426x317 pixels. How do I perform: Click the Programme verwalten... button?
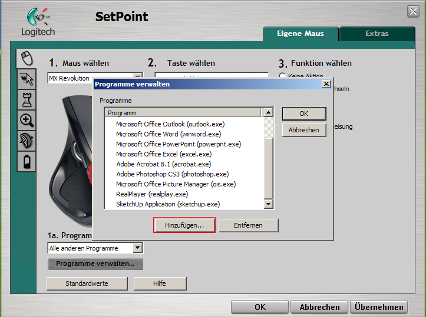(x=95, y=263)
